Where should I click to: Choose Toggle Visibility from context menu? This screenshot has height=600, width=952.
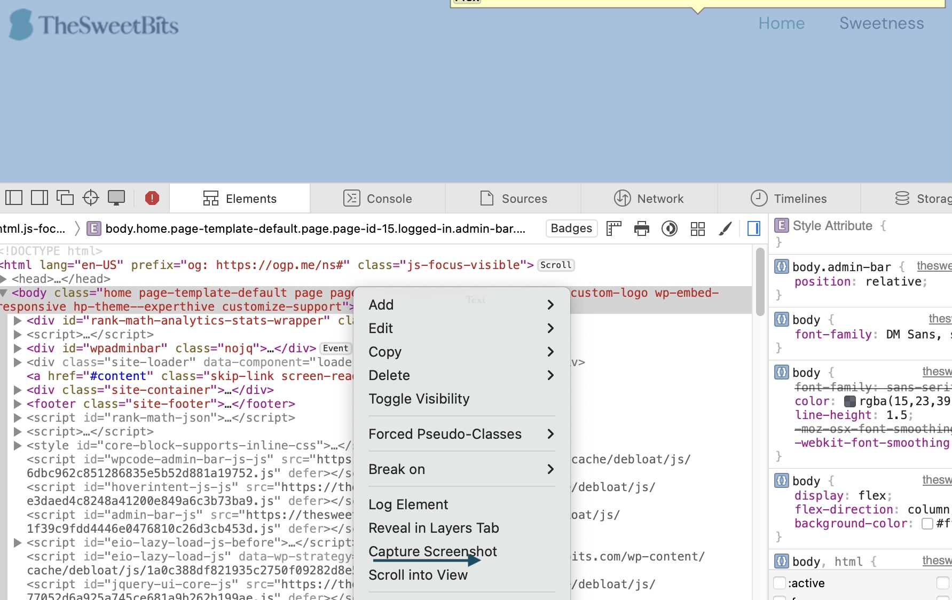click(x=462, y=399)
